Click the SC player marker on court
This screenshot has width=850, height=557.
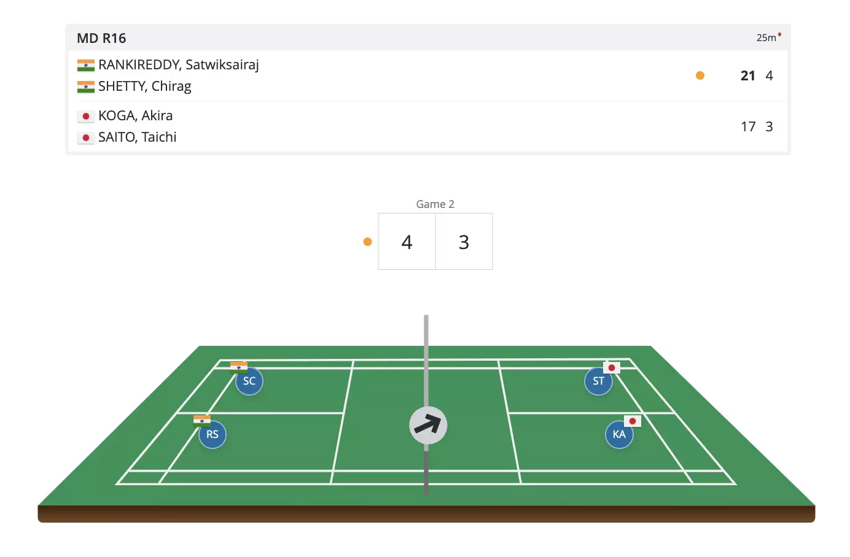(249, 381)
